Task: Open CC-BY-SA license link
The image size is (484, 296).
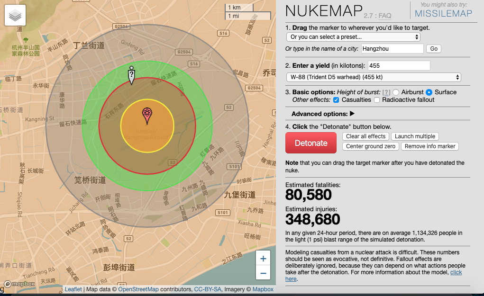Action: (x=208, y=289)
